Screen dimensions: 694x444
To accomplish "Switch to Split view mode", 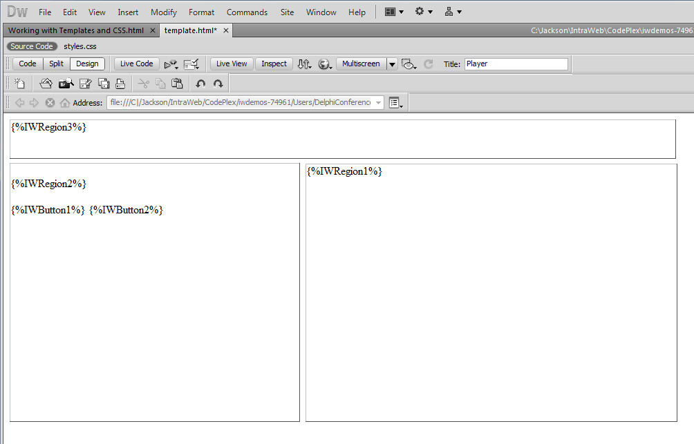I will 56,64.
